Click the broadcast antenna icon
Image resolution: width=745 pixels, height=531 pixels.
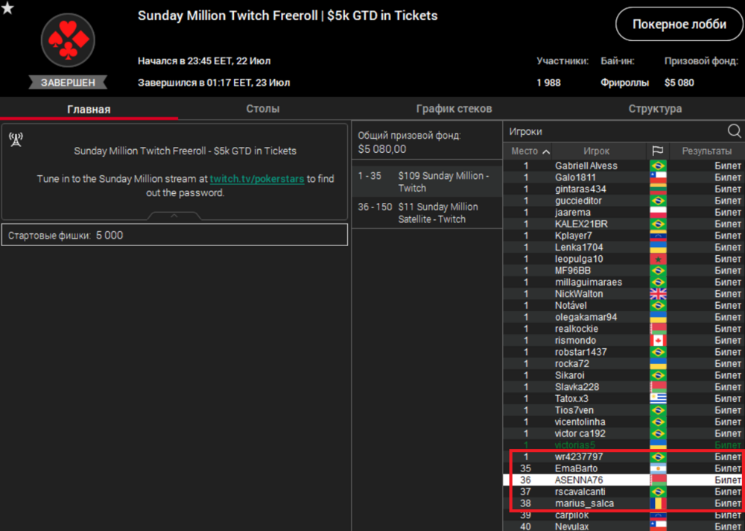(16, 139)
